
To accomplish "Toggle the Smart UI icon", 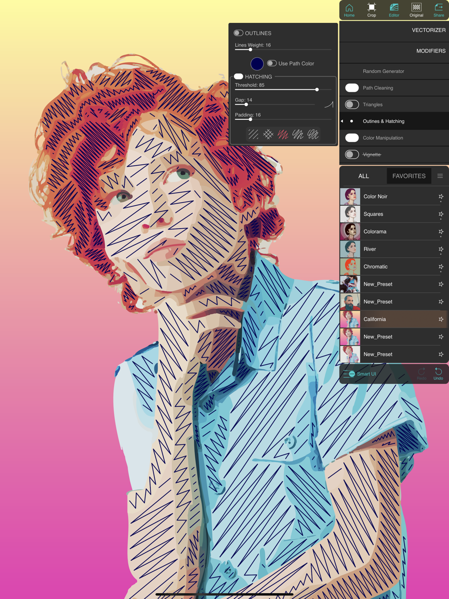I will [x=349, y=374].
